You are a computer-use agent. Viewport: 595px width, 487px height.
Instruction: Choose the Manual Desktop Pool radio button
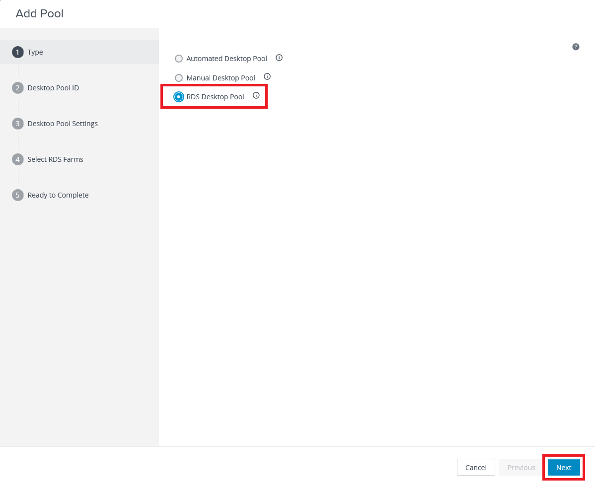tap(179, 78)
